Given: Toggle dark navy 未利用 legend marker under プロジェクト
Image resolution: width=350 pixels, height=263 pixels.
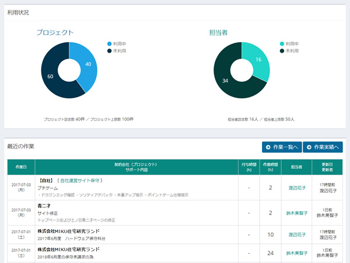Looking at the screenshot, I should 109,51.
